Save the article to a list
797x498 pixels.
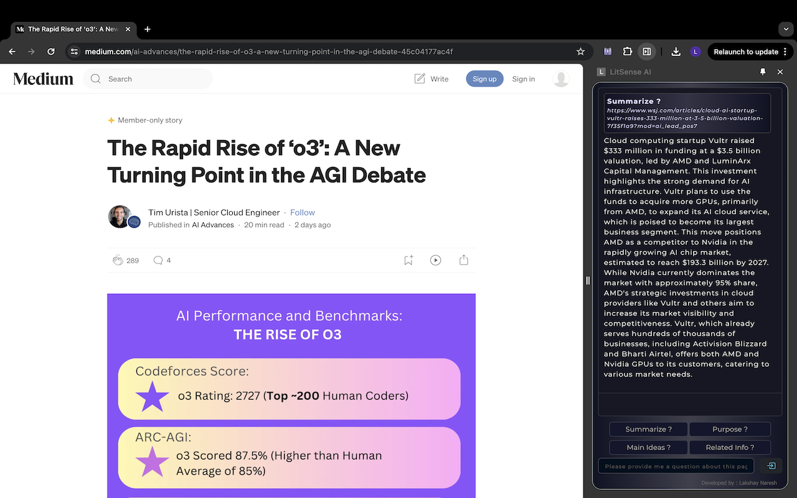click(x=408, y=260)
